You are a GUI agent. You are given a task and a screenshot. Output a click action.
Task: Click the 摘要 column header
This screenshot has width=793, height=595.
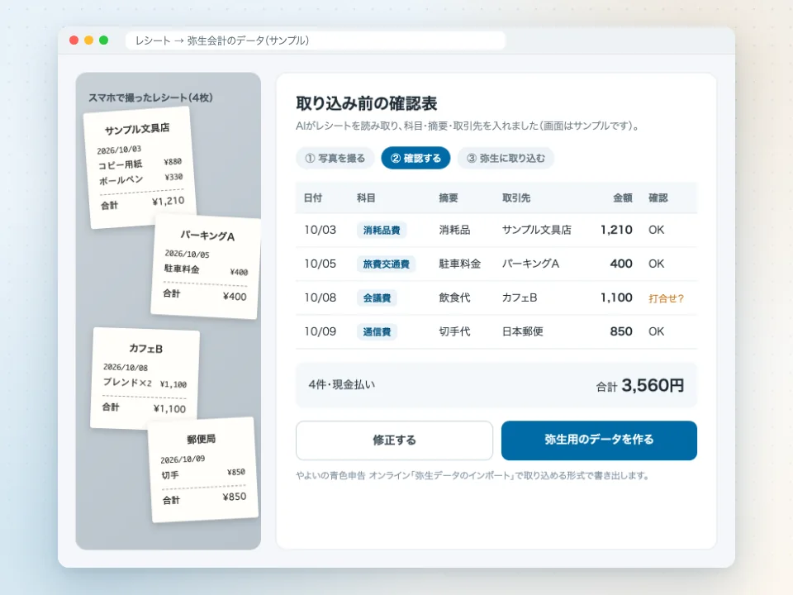click(x=448, y=198)
